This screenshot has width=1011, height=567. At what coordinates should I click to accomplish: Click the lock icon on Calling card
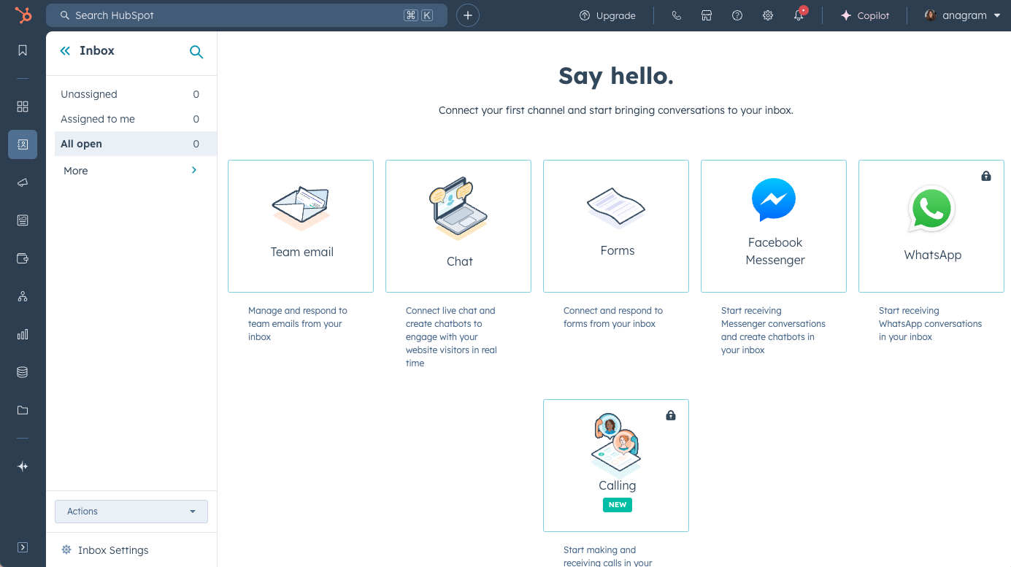[671, 415]
